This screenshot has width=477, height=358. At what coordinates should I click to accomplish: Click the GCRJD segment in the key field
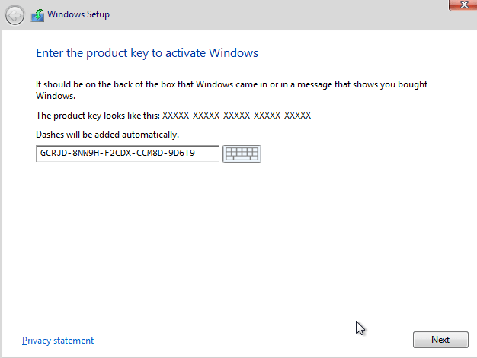coord(52,154)
